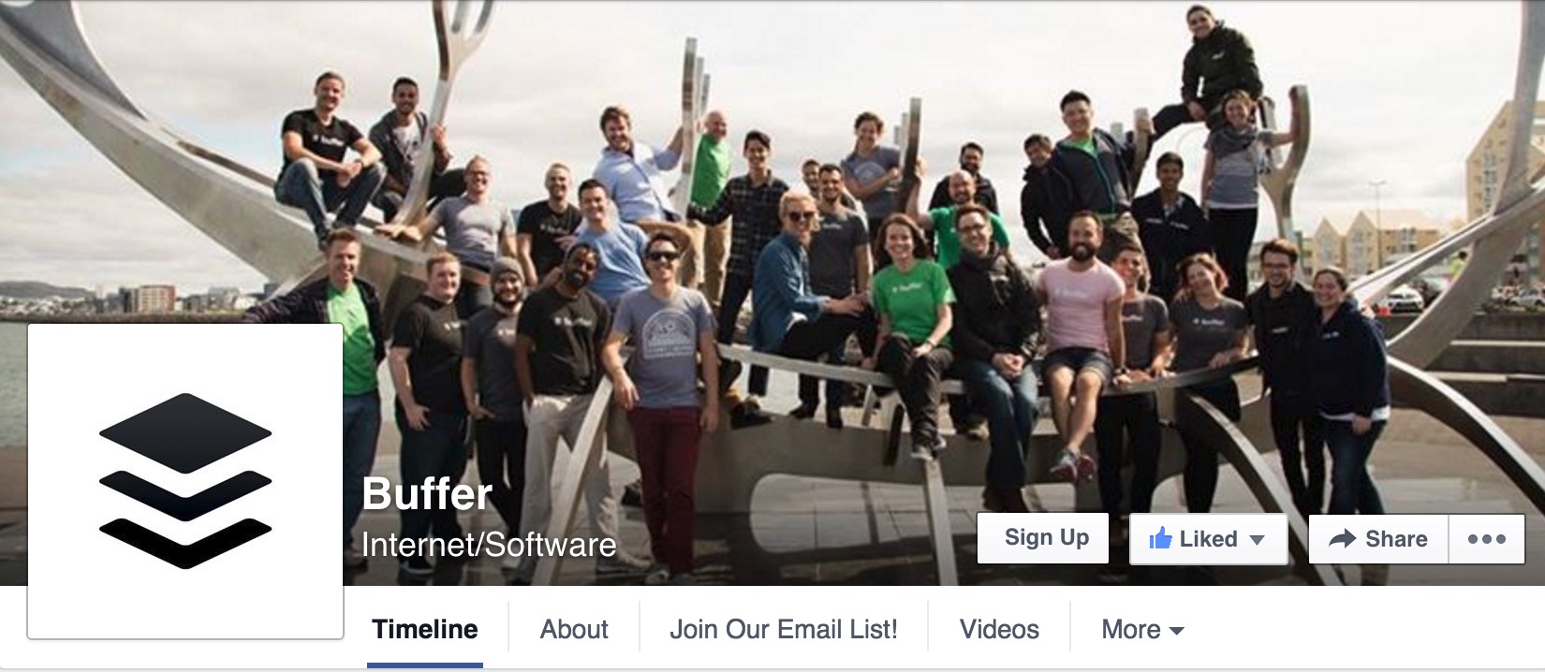Switch to the Timeline tab

(x=425, y=629)
